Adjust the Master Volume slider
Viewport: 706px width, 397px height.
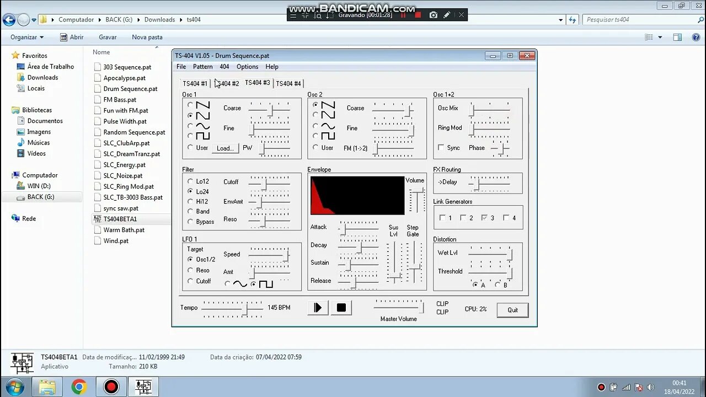(399, 307)
